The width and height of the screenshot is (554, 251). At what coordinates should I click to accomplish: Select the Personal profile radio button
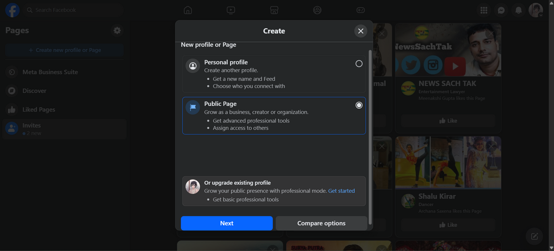click(359, 63)
